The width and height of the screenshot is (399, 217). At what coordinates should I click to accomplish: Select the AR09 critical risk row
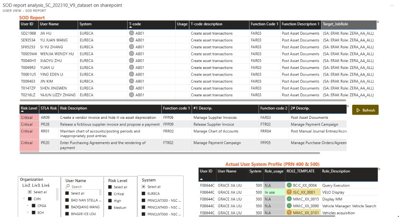pos(183,117)
